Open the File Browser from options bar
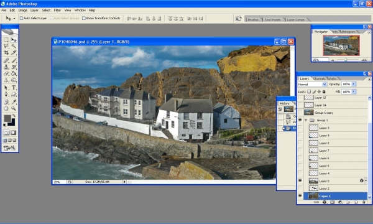 238,18
